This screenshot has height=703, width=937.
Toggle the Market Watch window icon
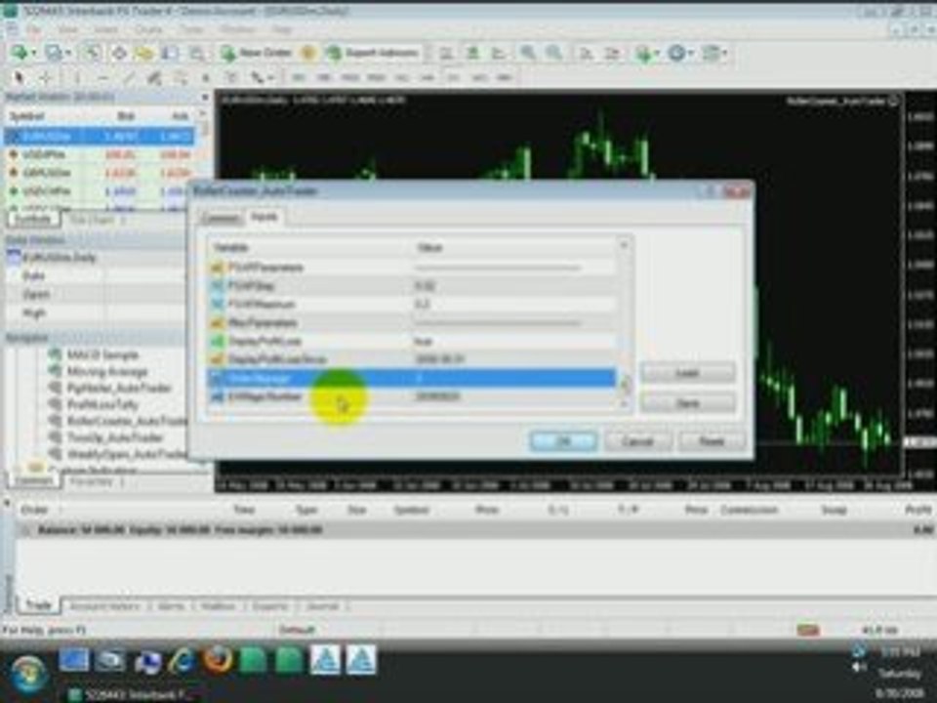coord(92,53)
